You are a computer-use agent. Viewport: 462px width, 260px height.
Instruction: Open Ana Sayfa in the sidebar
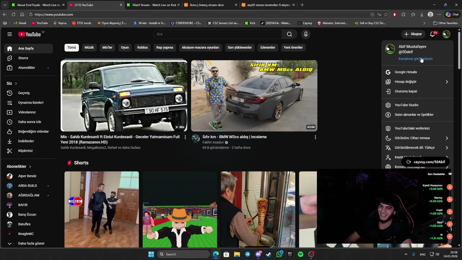click(29, 48)
